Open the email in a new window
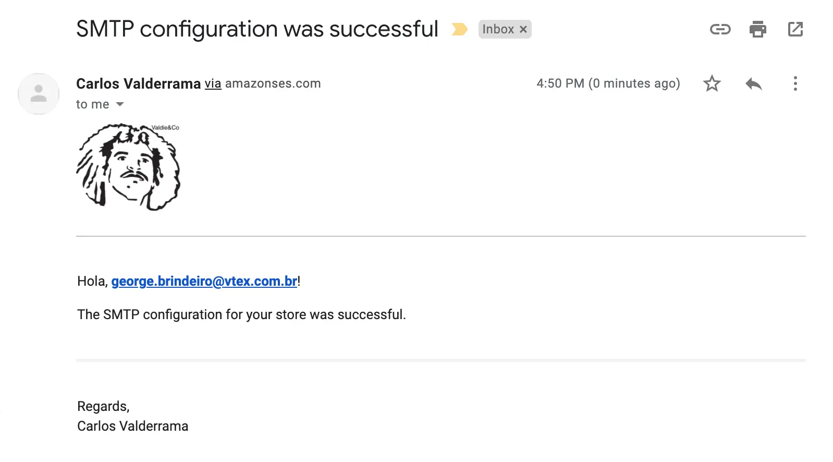 point(795,29)
